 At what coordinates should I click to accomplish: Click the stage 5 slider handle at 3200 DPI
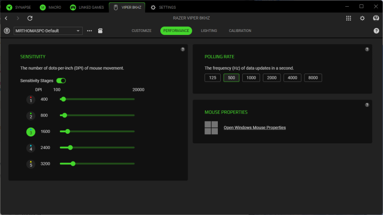click(x=73, y=163)
